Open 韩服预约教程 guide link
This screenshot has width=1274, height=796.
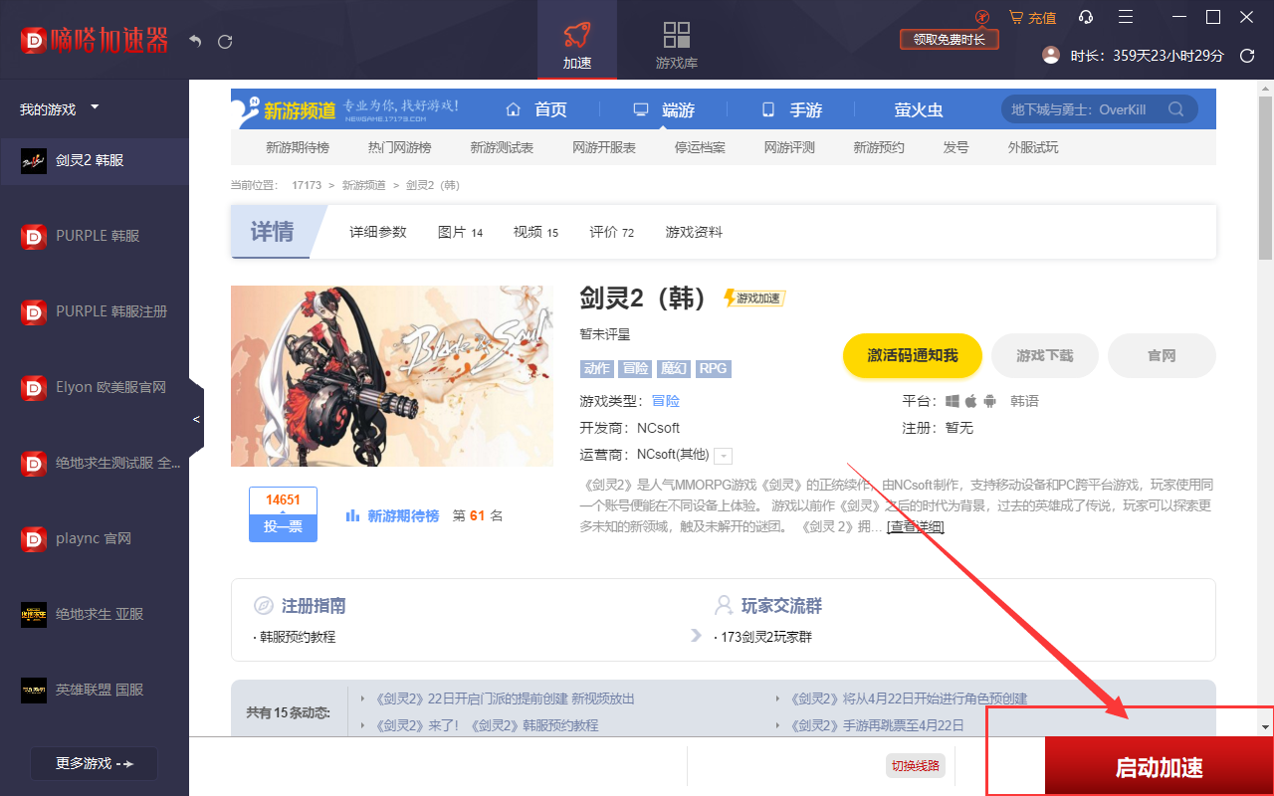point(298,637)
